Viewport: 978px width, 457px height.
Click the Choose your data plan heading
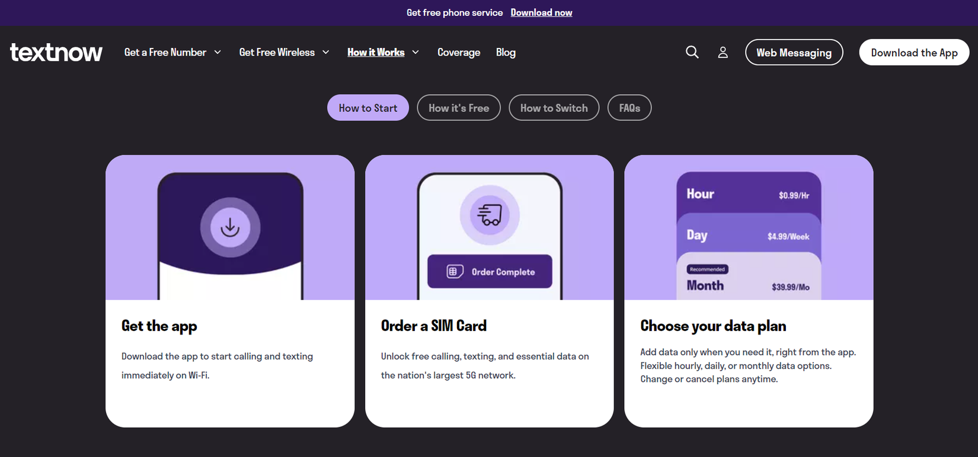pyautogui.click(x=713, y=326)
